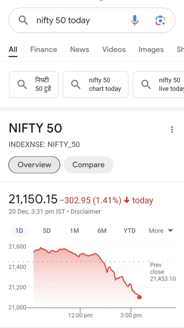184x328 pixels.
Task: Tap magnifier icon on 'nifty 50 chart today'
Action: [x=76, y=84]
